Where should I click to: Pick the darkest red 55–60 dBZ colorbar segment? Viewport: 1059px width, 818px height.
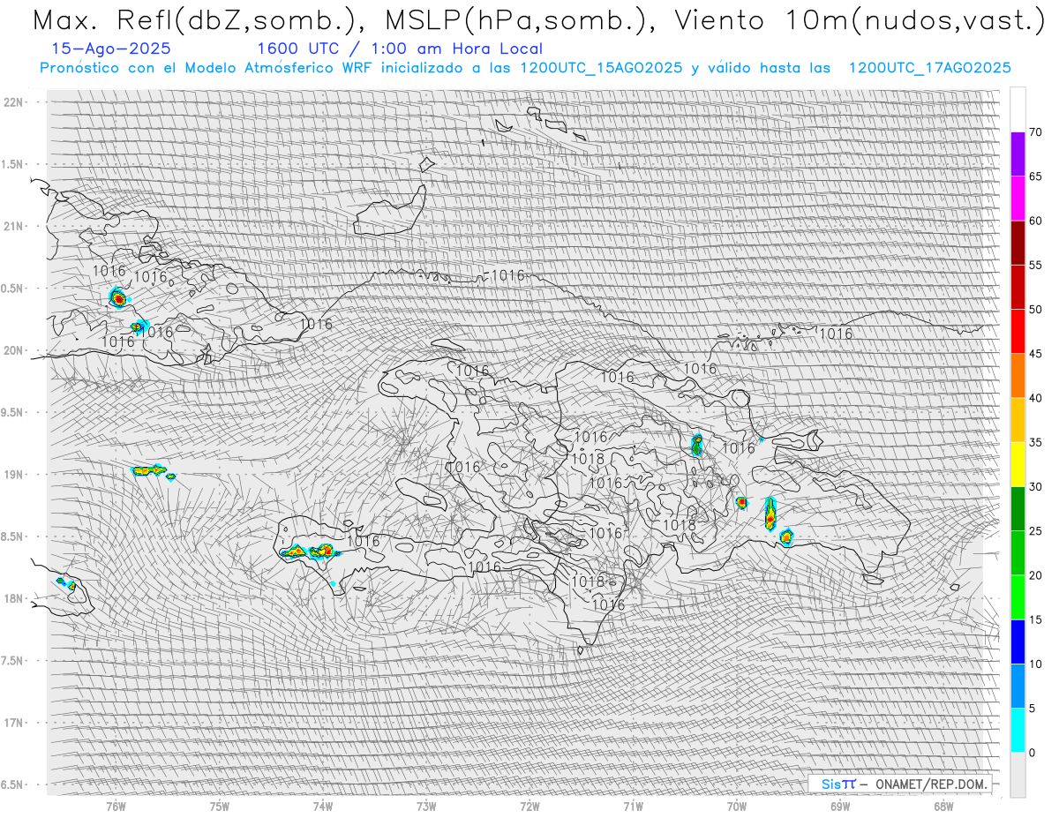click(1018, 243)
